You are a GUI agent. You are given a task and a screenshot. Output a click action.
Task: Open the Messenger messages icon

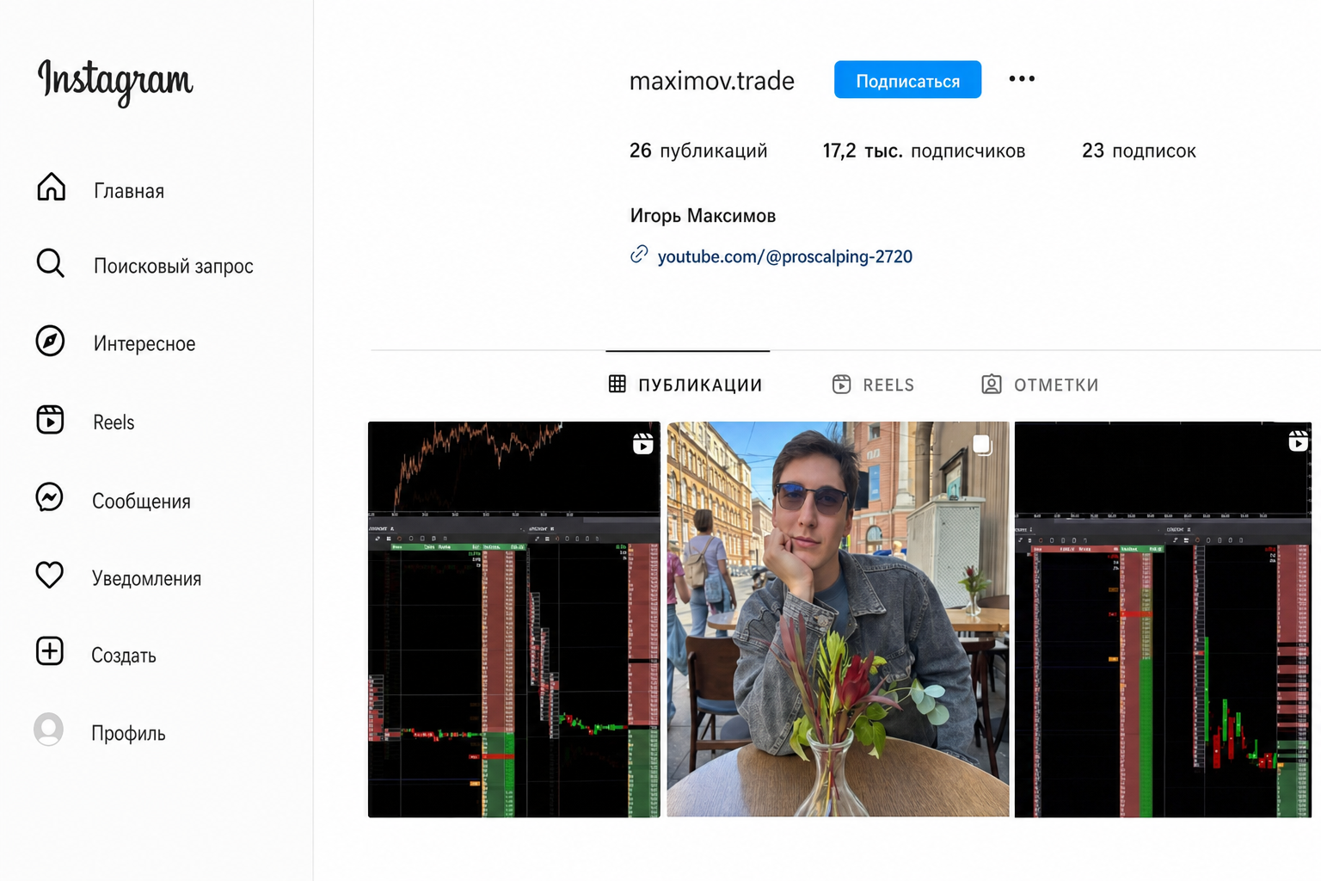click(x=49, y=497)
